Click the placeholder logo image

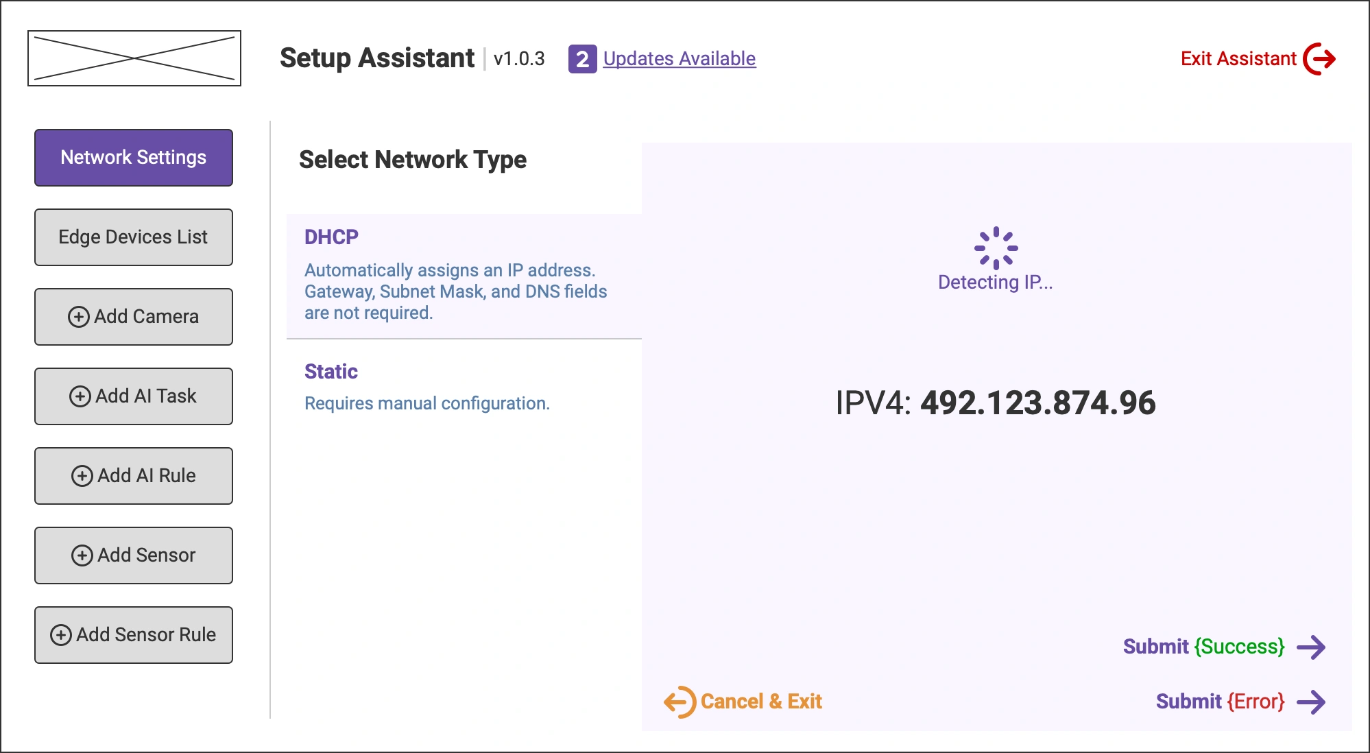tap(134, 58)
